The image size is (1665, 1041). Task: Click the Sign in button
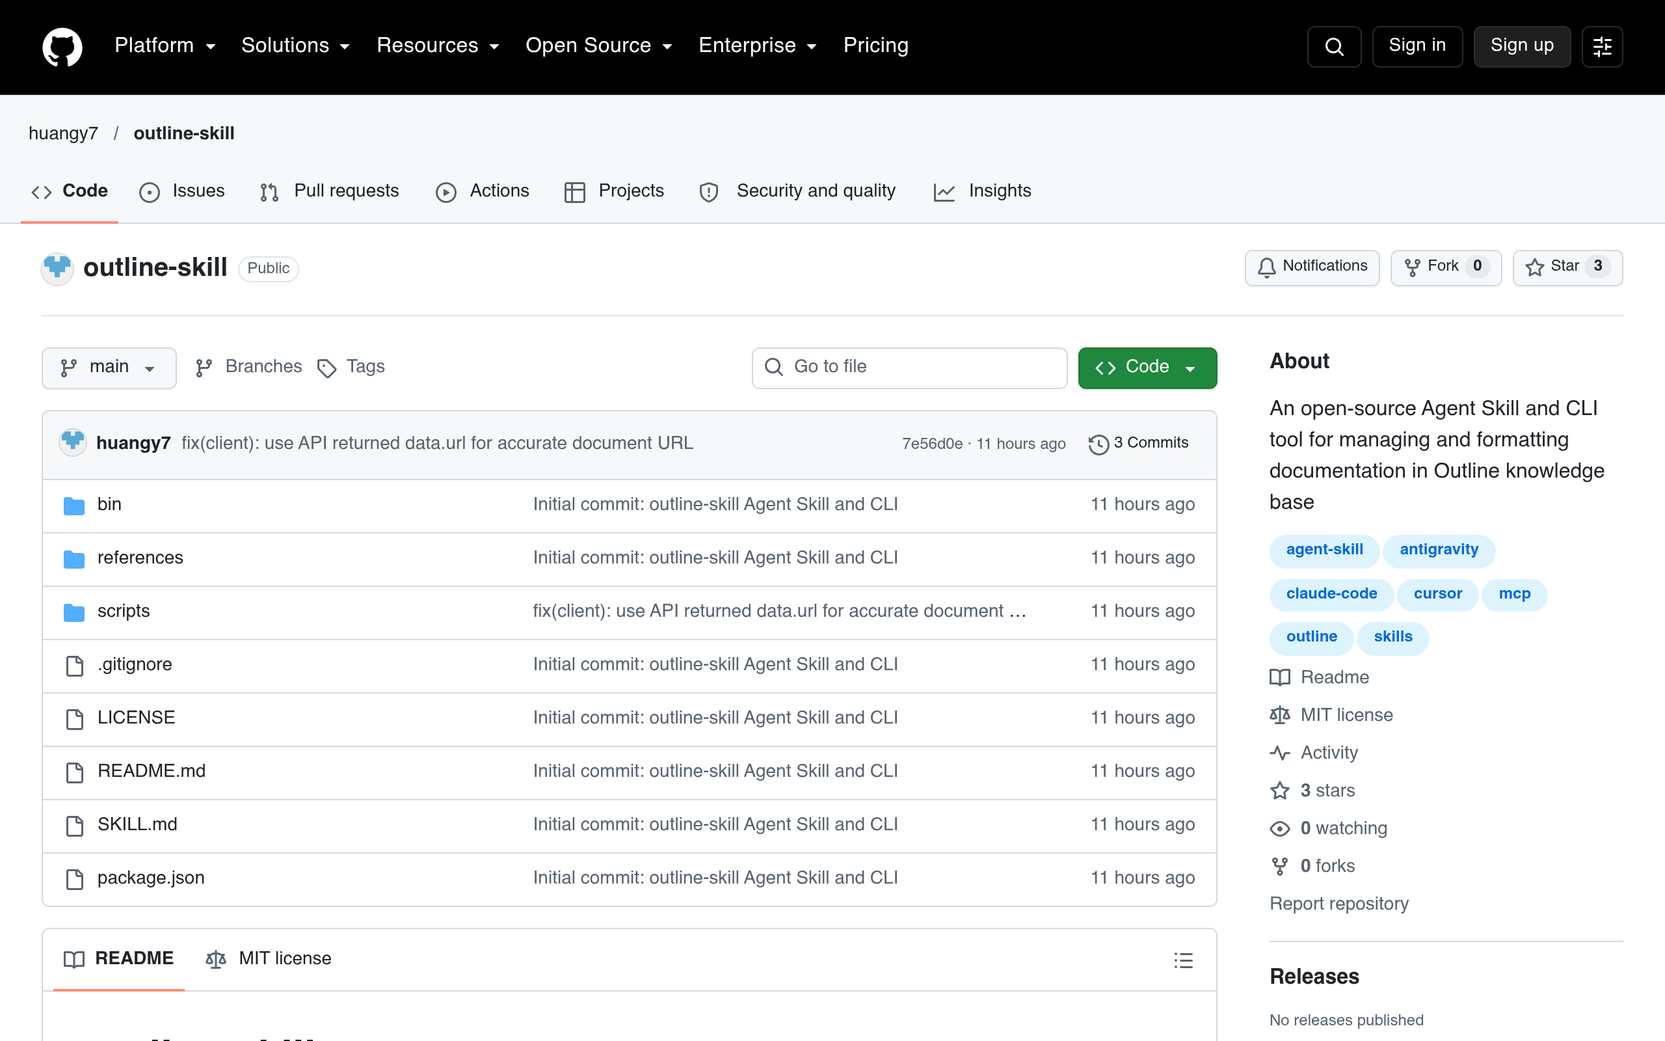[1417, 46]
